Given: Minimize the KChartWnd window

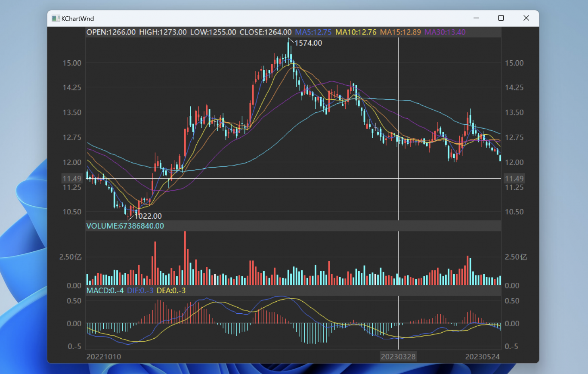Looking at the screenshot, I should pos(477,18).
